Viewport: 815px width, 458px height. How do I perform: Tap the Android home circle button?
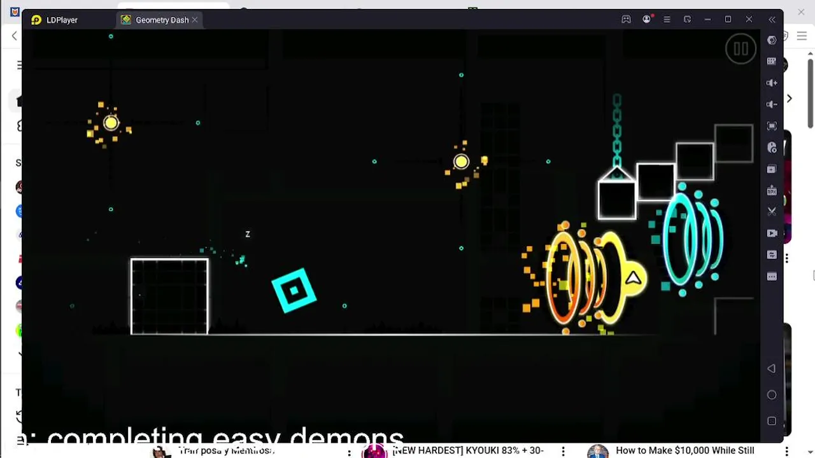coord(772,395)
